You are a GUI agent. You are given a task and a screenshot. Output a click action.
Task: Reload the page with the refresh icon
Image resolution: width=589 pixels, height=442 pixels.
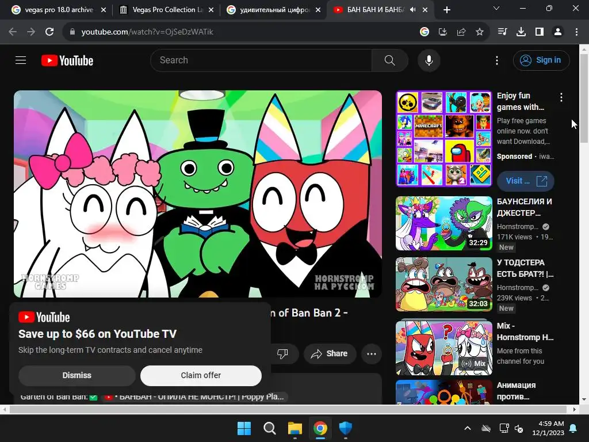coord(49,32)
